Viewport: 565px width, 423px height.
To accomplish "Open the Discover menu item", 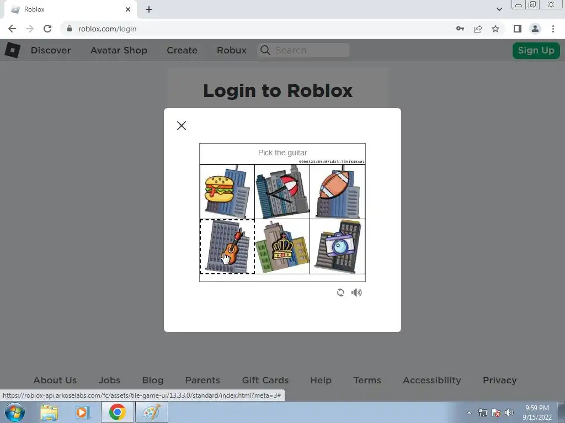I will [x=51, y=50].
